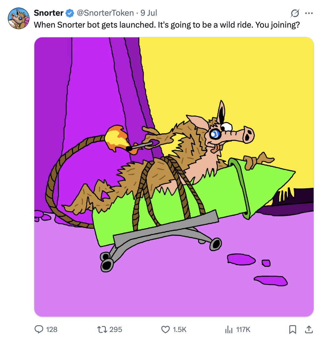Click the share upload icon

(309, 329)
